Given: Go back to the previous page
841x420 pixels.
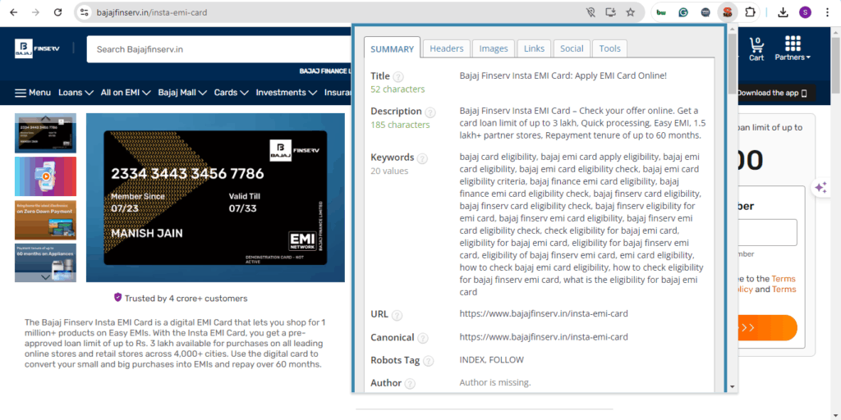Looking at the screenshot, I should [x=13, y=12].
